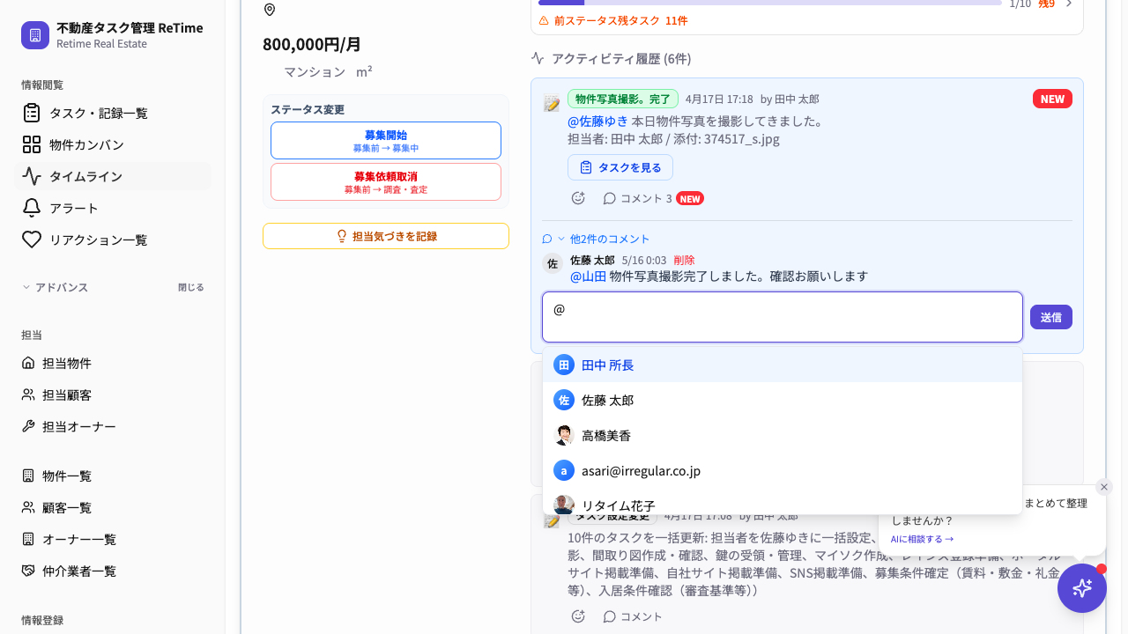Open 仲介業者一覧 page
This screenshot has width=1128, height=634.
[x=113, y=571]
